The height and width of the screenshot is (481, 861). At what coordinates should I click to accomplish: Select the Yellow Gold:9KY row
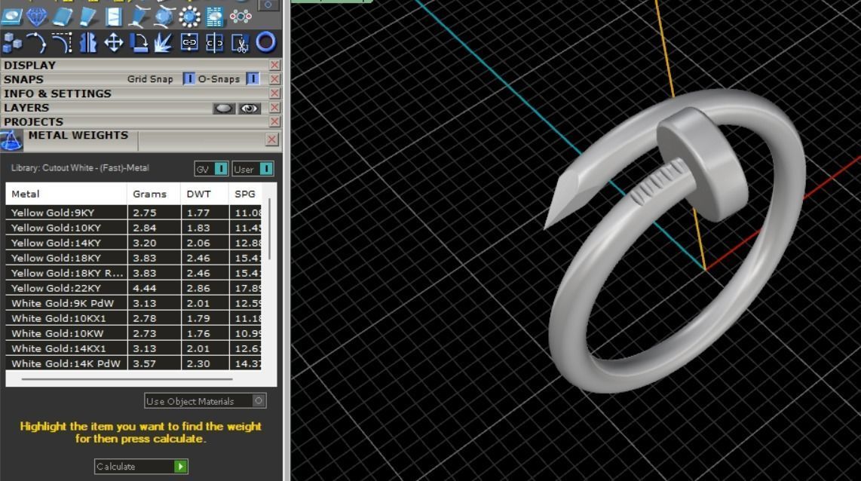[x=133, y=213]
